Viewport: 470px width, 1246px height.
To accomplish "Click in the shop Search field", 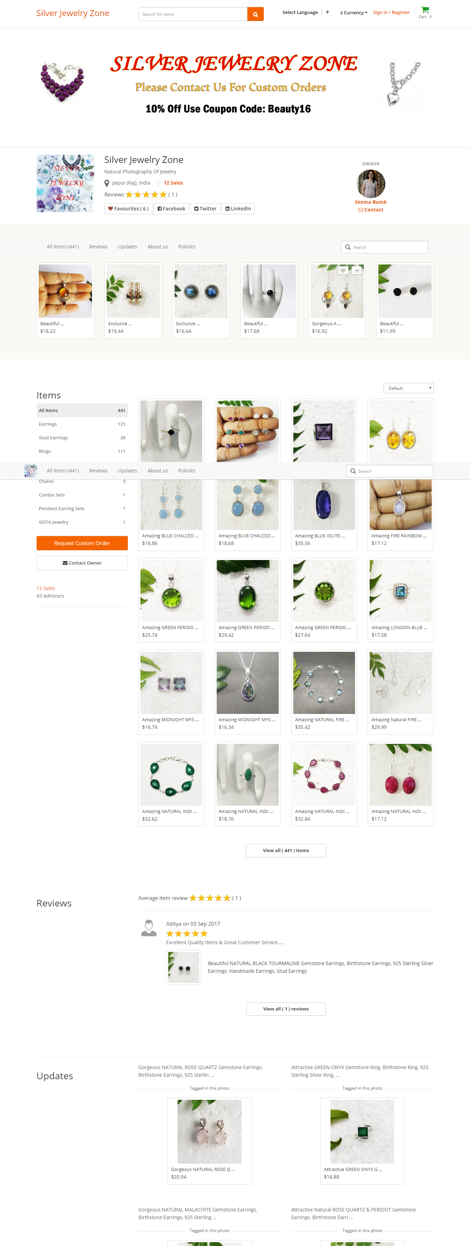I will click(385, 247).
